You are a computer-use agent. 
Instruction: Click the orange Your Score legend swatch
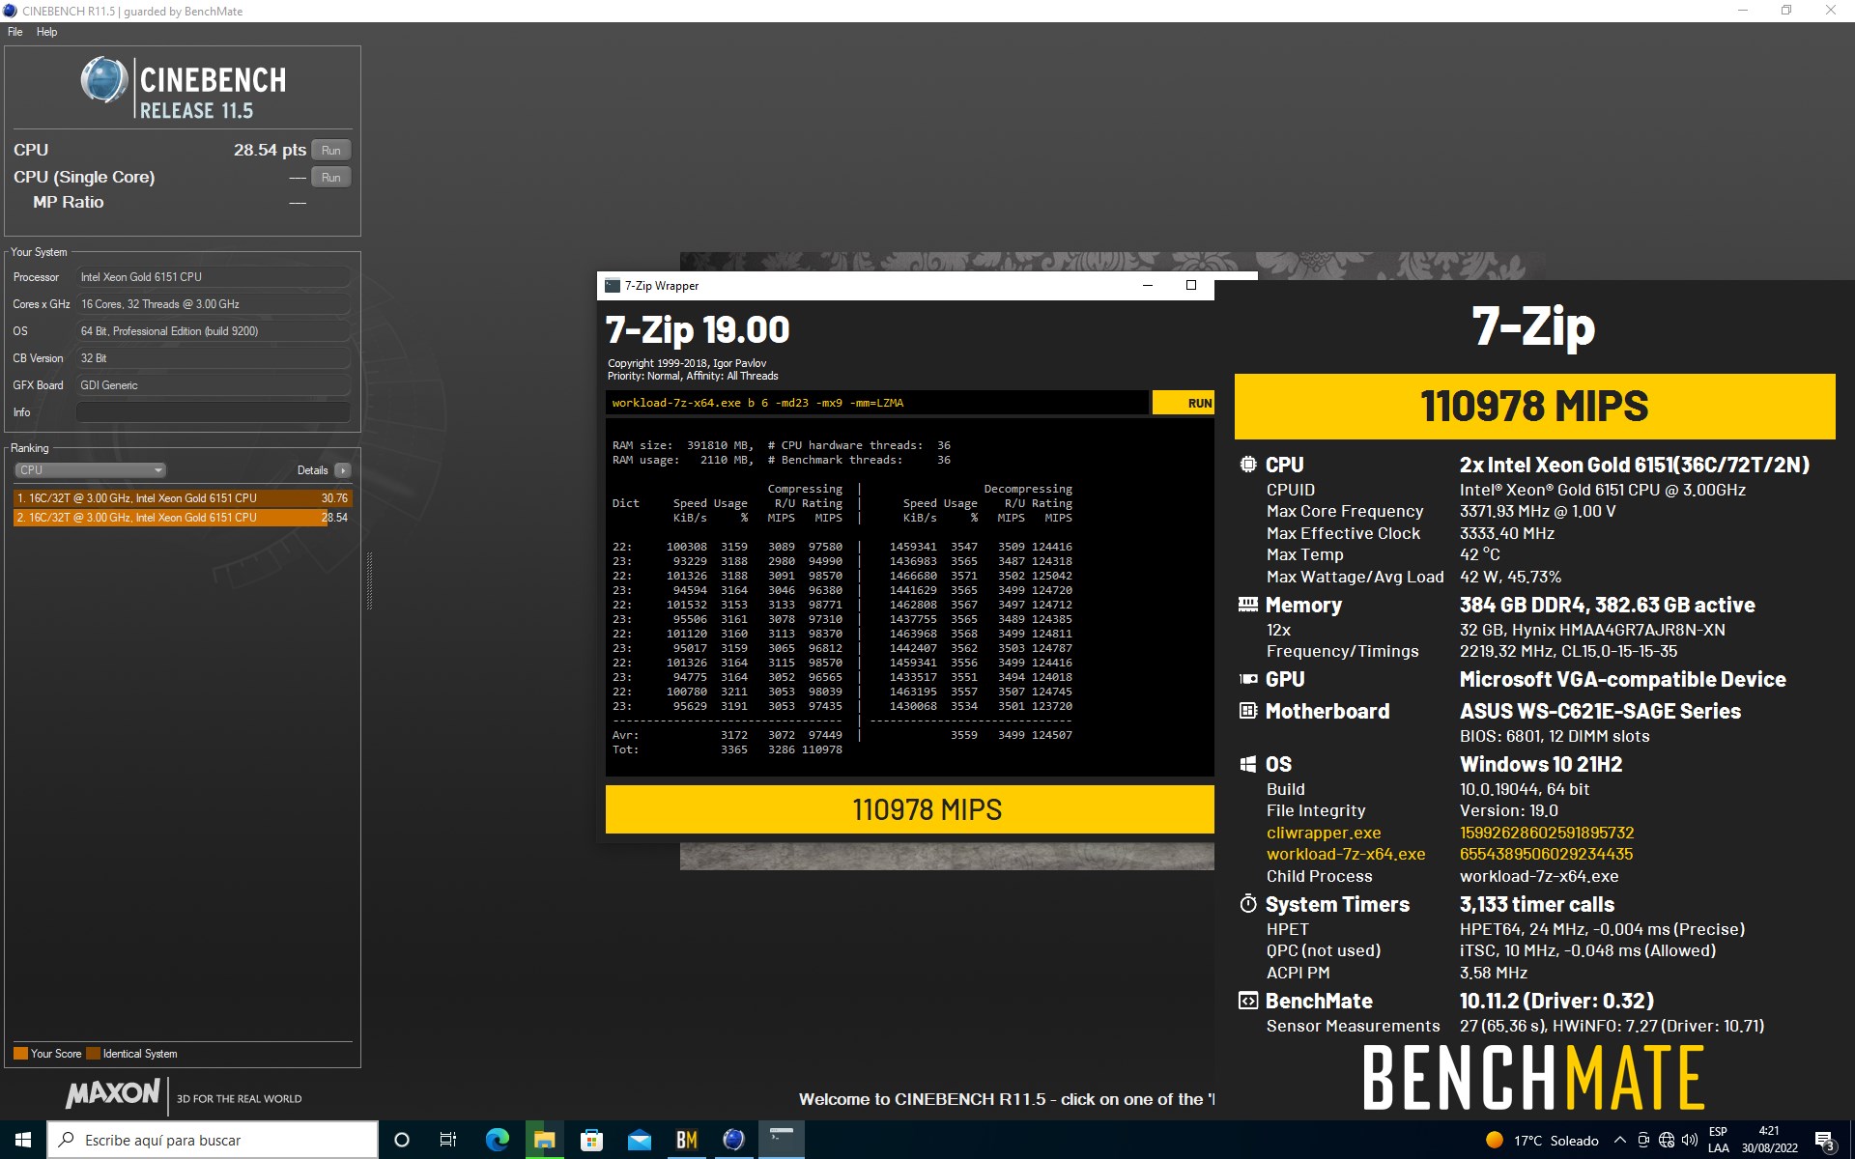coord(20,1054)
